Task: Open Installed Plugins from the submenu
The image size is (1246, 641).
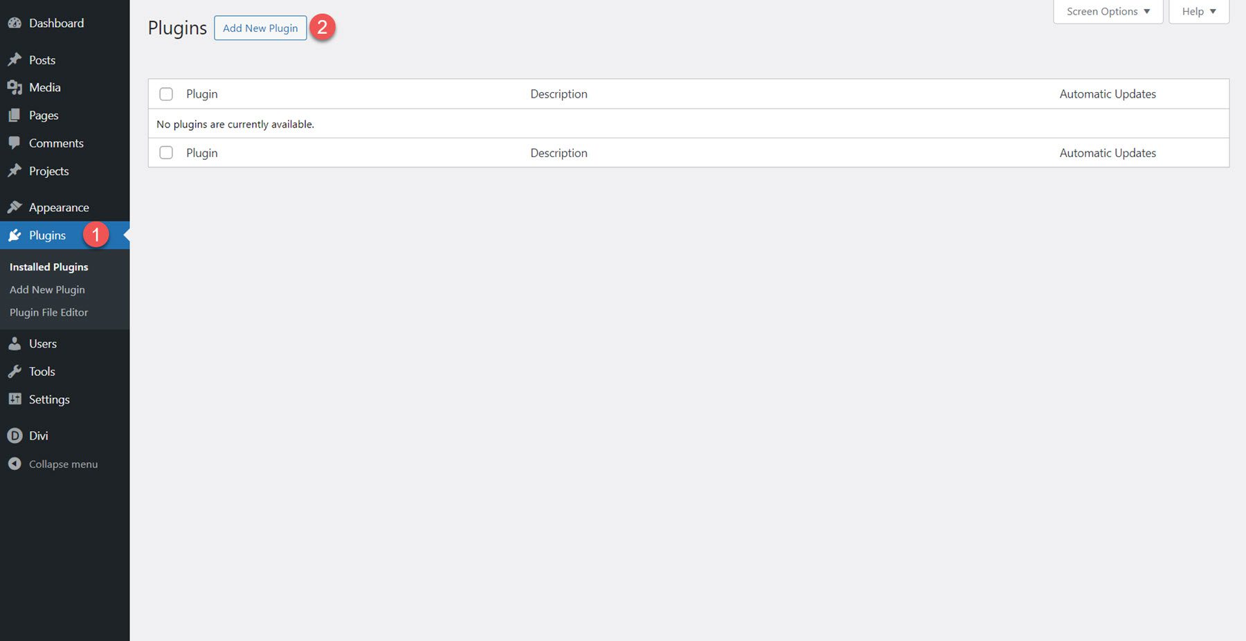Action: 48,267
